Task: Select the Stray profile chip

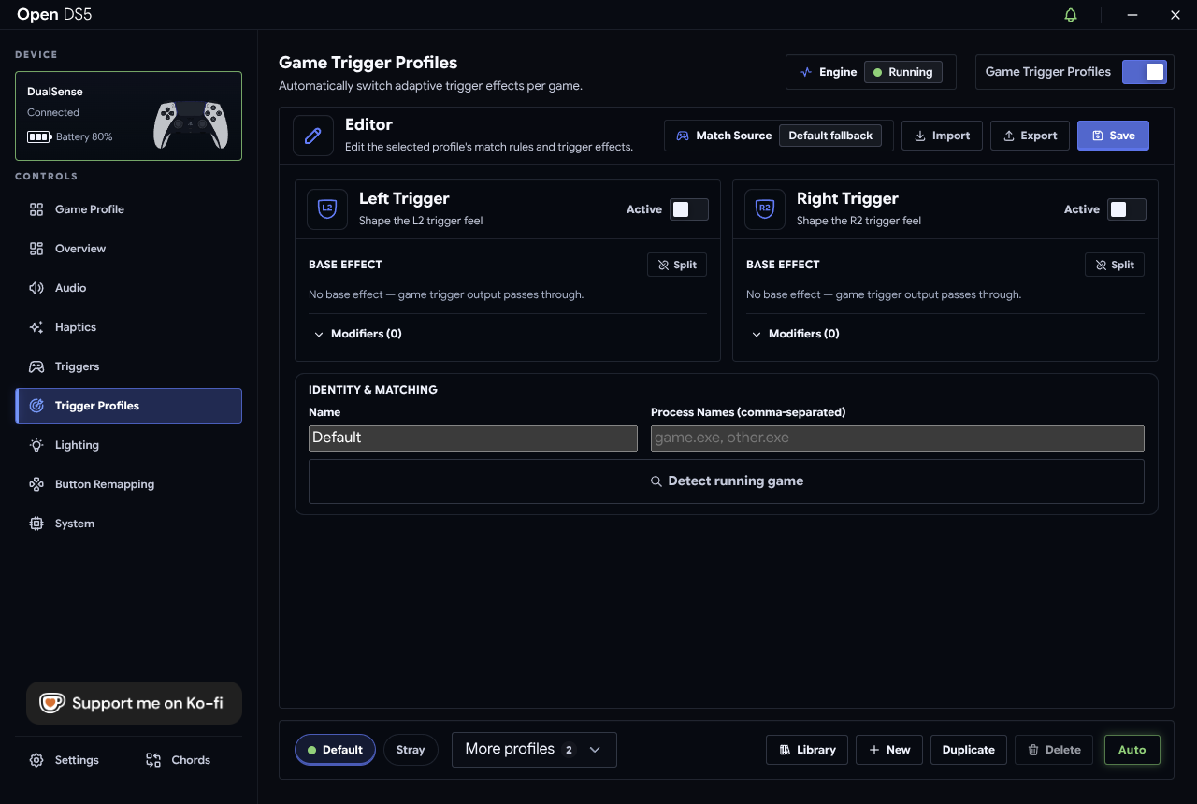Action: (x=411, y=750)
